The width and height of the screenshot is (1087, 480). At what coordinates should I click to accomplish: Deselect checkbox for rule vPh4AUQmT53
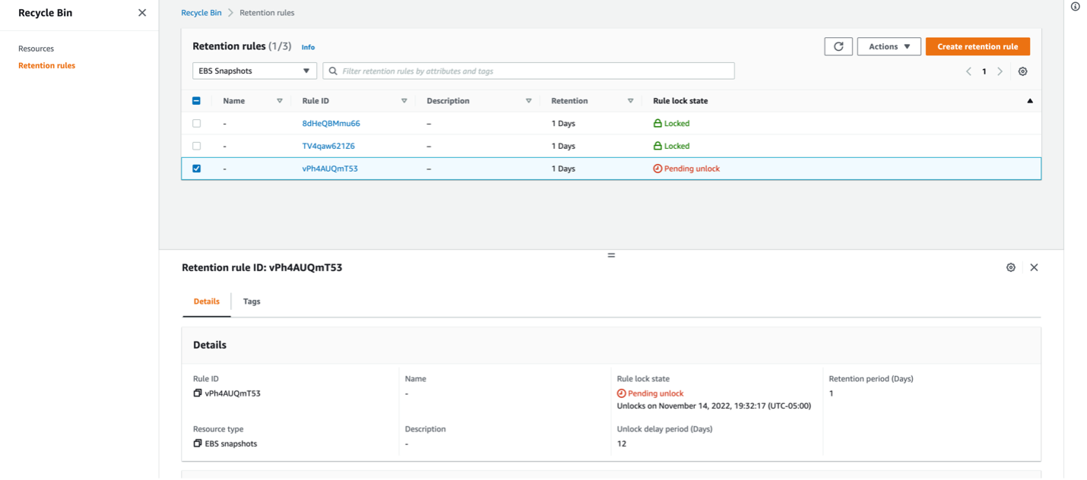(197, 169)
